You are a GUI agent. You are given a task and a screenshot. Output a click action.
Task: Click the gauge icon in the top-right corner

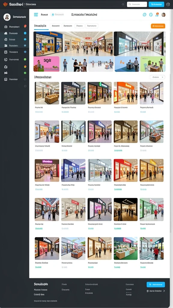pos(168,4)
